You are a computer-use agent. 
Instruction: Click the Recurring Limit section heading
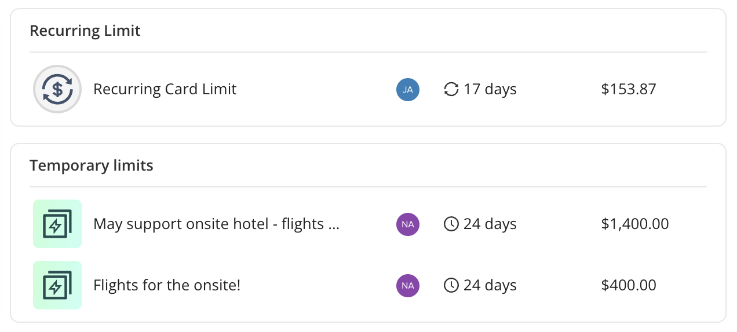pyautogui.click(x=85, y=31)
